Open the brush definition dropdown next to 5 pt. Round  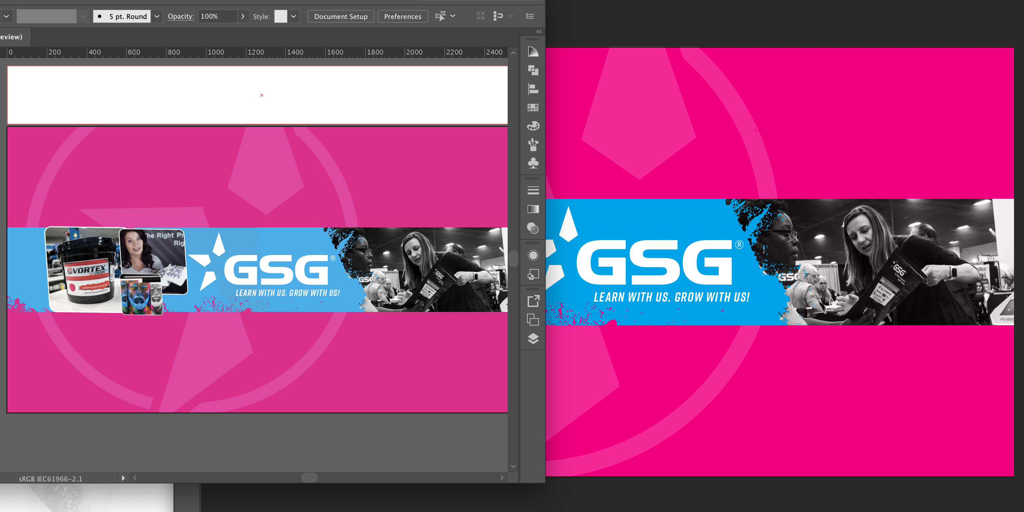coord(157,16)
